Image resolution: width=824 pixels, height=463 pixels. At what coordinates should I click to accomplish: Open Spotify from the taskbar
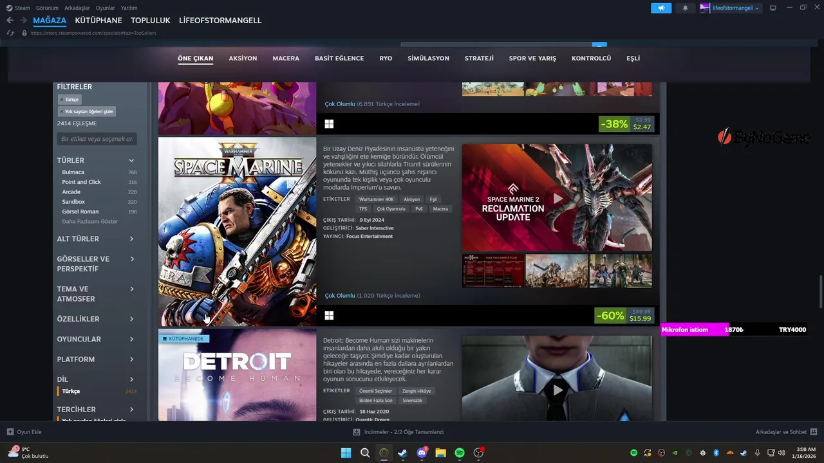click(460, 453)
